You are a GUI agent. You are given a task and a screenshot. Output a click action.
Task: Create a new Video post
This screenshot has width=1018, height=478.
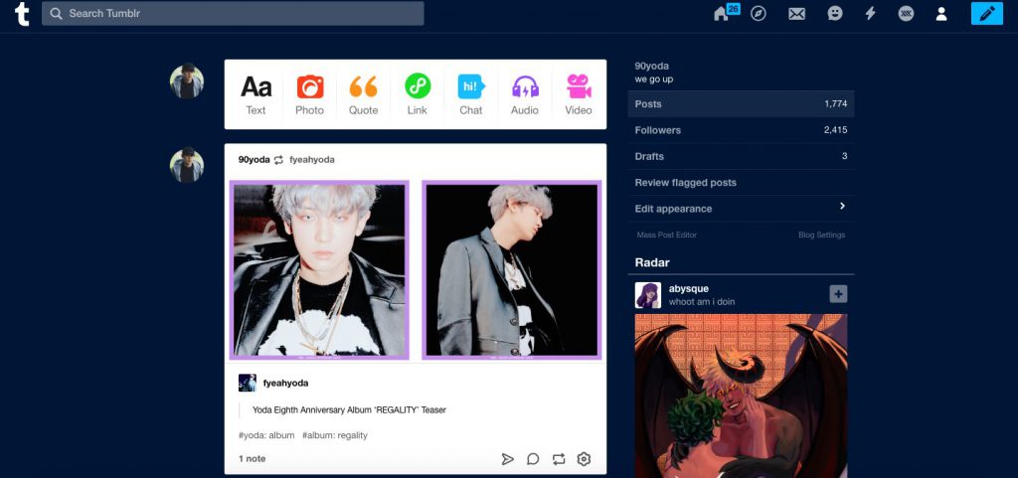(x=579, y=94)
